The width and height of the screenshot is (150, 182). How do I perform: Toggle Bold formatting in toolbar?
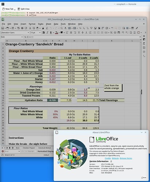click(x=44, y=32)
